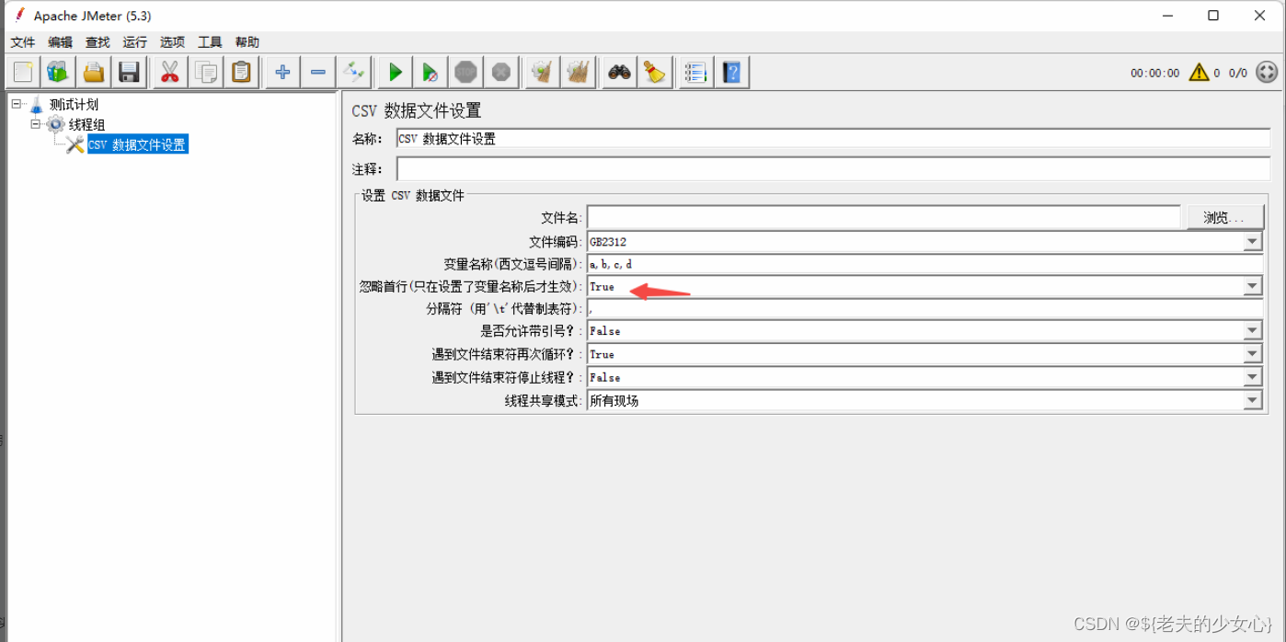Click the Toggle enable/disable icon
Image resolution: width=1286 pixels, height=642 pixels.
pyautogui.click(x=354, y=72)
